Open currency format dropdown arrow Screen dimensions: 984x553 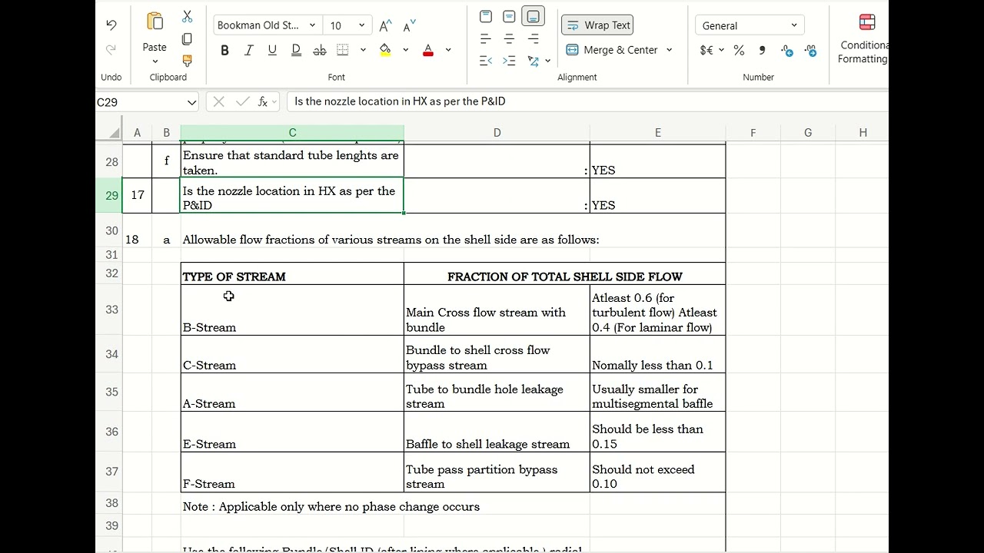(x=722, y=50)
